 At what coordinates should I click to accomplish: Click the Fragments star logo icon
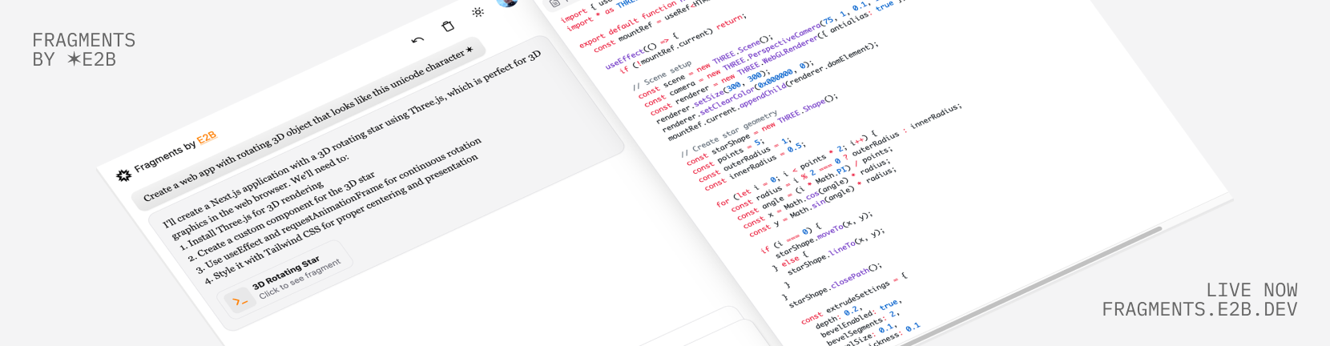[x=123, y=175]
